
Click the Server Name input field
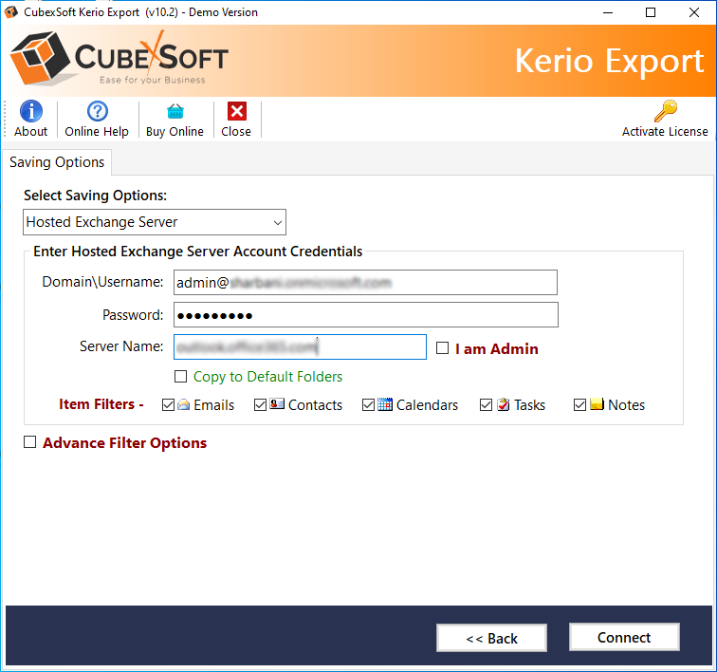coord(300,347)
